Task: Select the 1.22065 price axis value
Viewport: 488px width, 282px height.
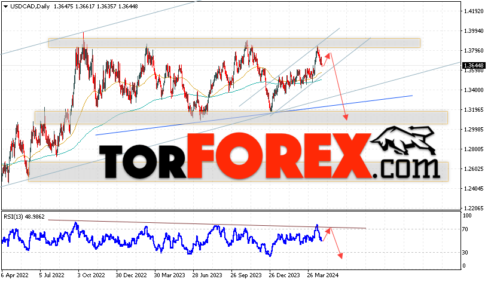Action: [x=474, y=208]
